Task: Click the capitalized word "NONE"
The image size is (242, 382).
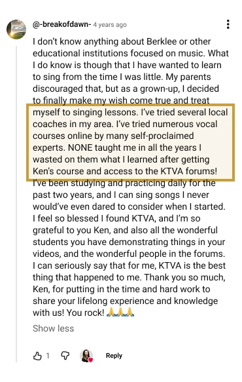Action: pos(80,147)
